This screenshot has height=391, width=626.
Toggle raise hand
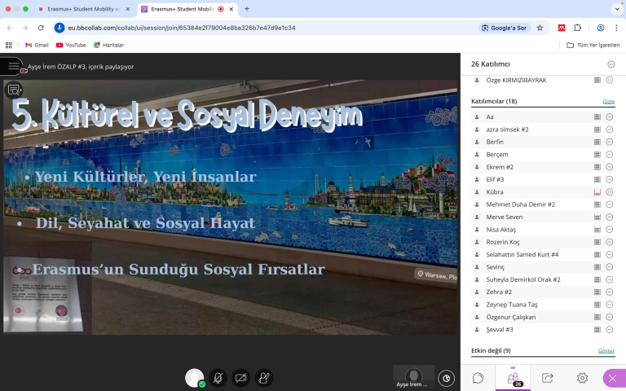(263, 378)
